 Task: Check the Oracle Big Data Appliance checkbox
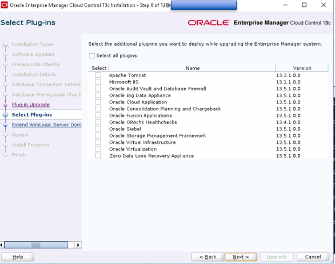pos(98,95)
